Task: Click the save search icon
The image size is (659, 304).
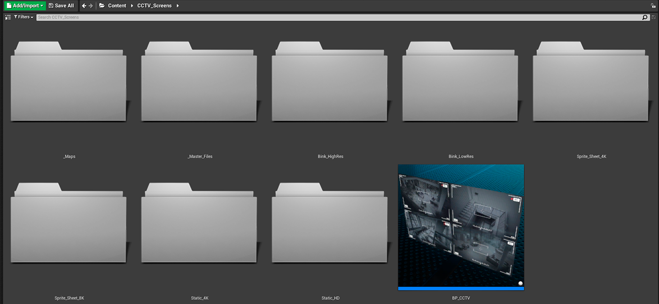Action: click(653, 17)
